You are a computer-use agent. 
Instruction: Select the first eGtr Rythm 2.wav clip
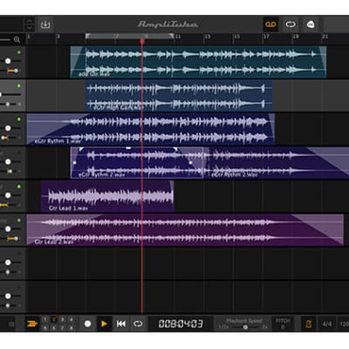(x=137, y=162)
